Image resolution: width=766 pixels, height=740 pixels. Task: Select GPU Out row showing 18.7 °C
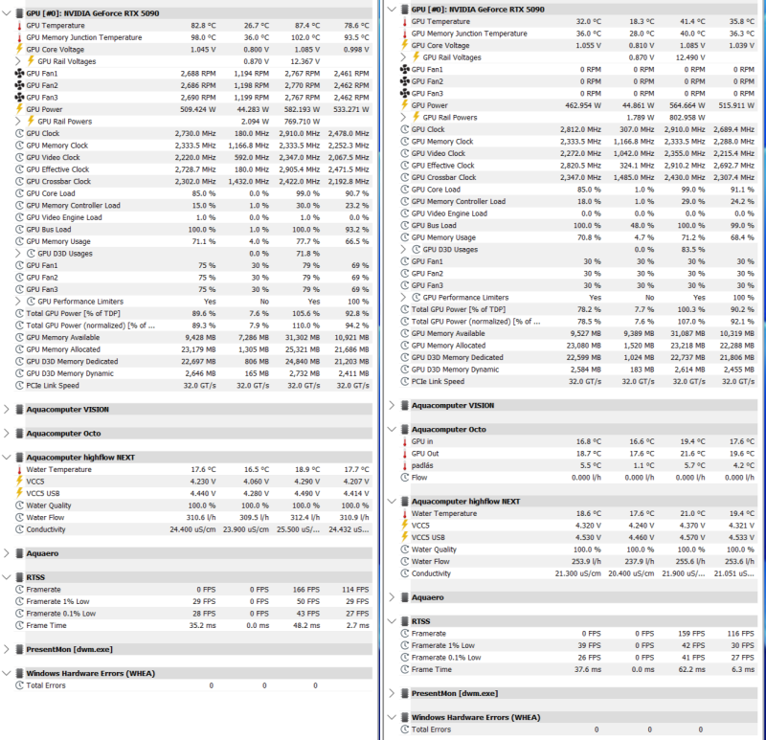[578, 453]
